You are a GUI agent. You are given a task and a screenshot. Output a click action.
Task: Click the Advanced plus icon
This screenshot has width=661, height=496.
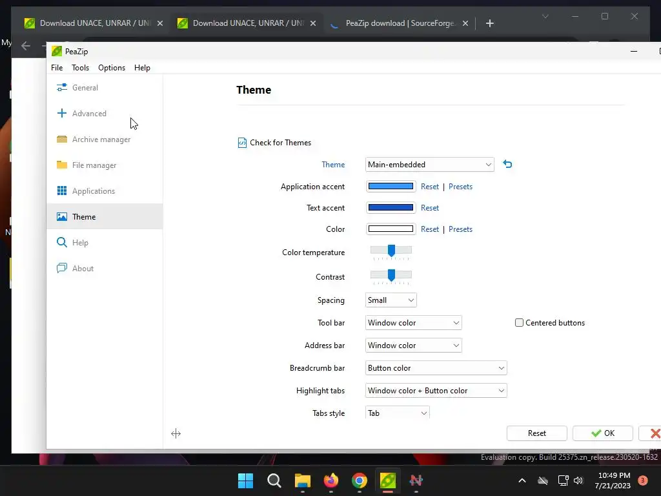(62, 113)
